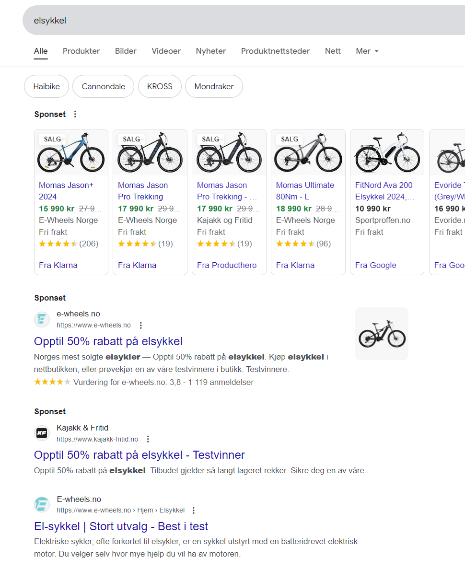The height and width of the screenshot is (570, 465).
Task: Open "Opptil 50% rabatt på elsykkel - Testvinner" link
Action: point(139,455)
